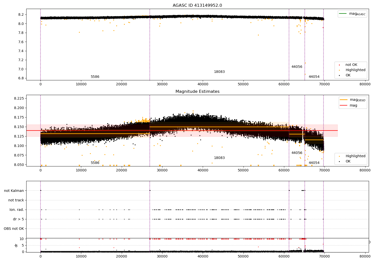
Task: Click y-axis tick "6.8" in top panel
Action: click(21, 78)
